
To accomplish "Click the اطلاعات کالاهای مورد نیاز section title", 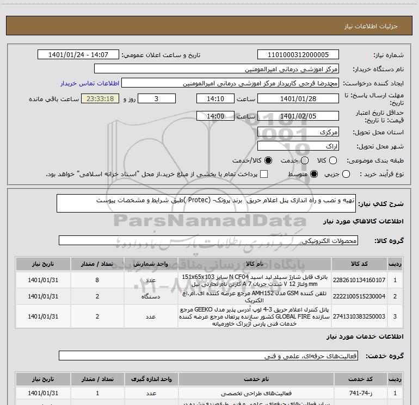I will (363, 221).
